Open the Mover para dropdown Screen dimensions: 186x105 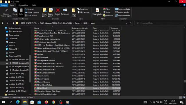(44, 12)
